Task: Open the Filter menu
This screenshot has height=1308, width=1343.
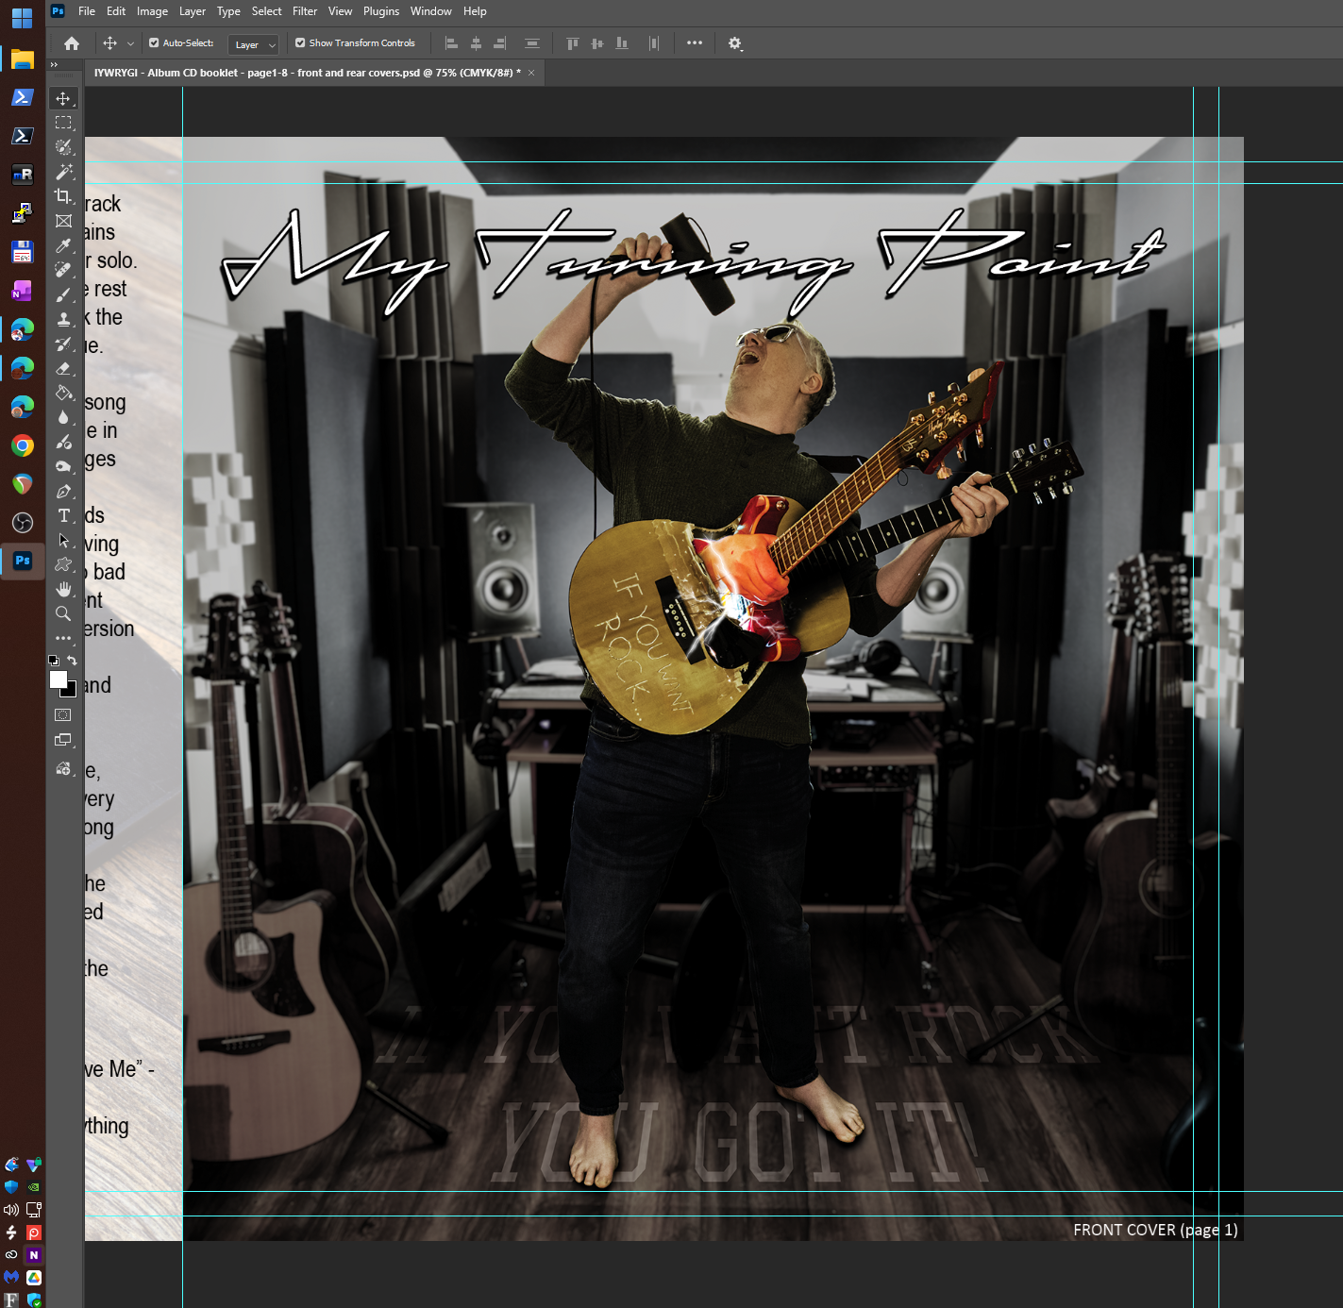Action: (x=304, y=11)
